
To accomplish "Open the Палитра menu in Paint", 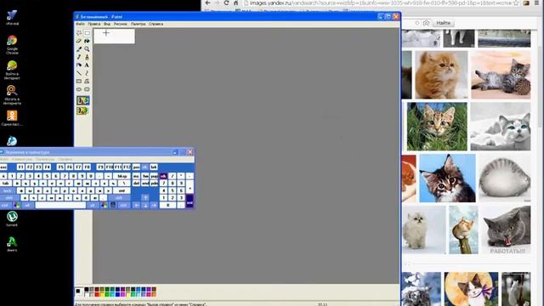I will tap(139, 24).
